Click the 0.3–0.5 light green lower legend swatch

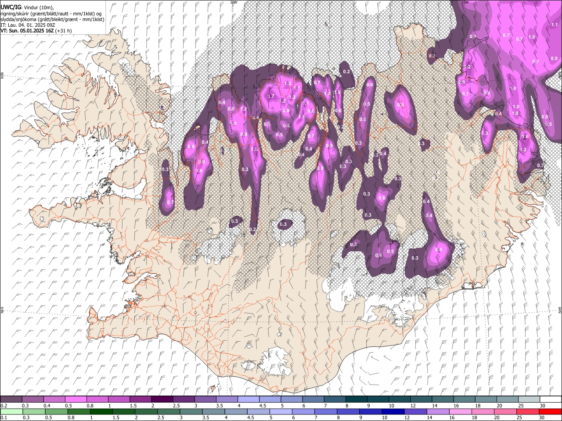pos(34,411)
